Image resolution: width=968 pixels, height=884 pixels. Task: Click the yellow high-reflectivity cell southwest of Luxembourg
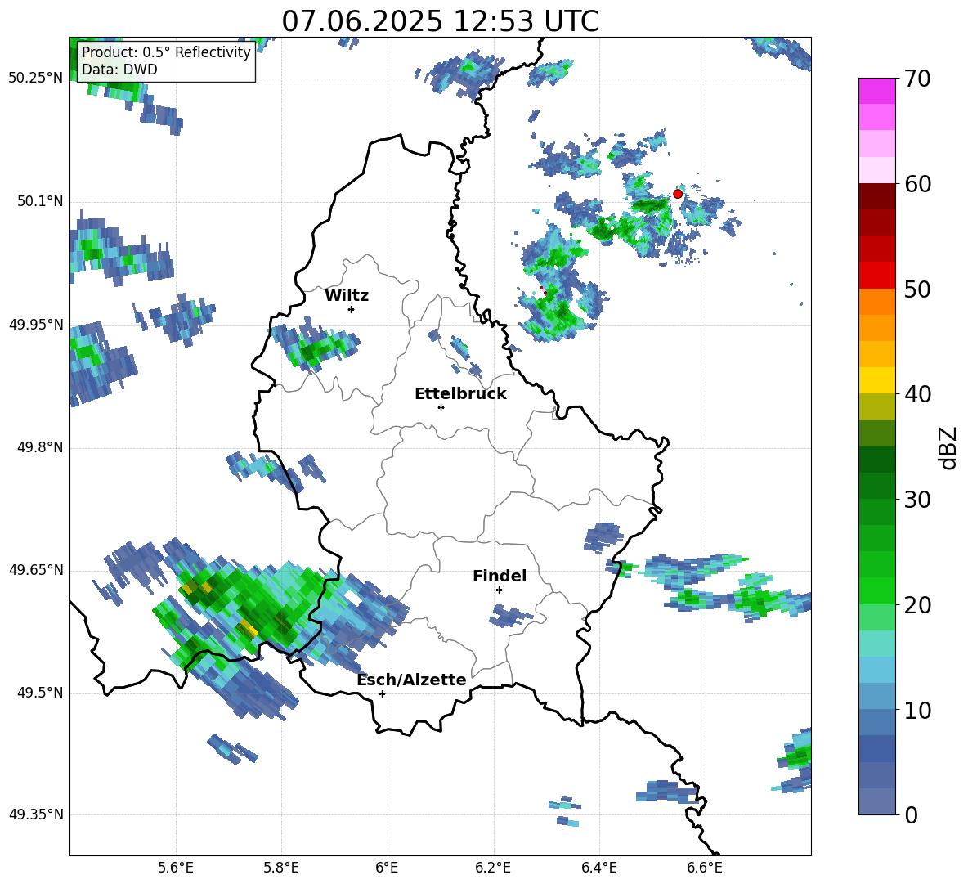[248, 628]
